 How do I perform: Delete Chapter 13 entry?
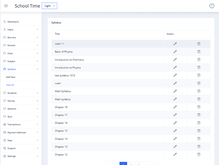click(199, 146)
